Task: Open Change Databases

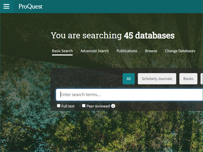Action: [x=180, y=51]
